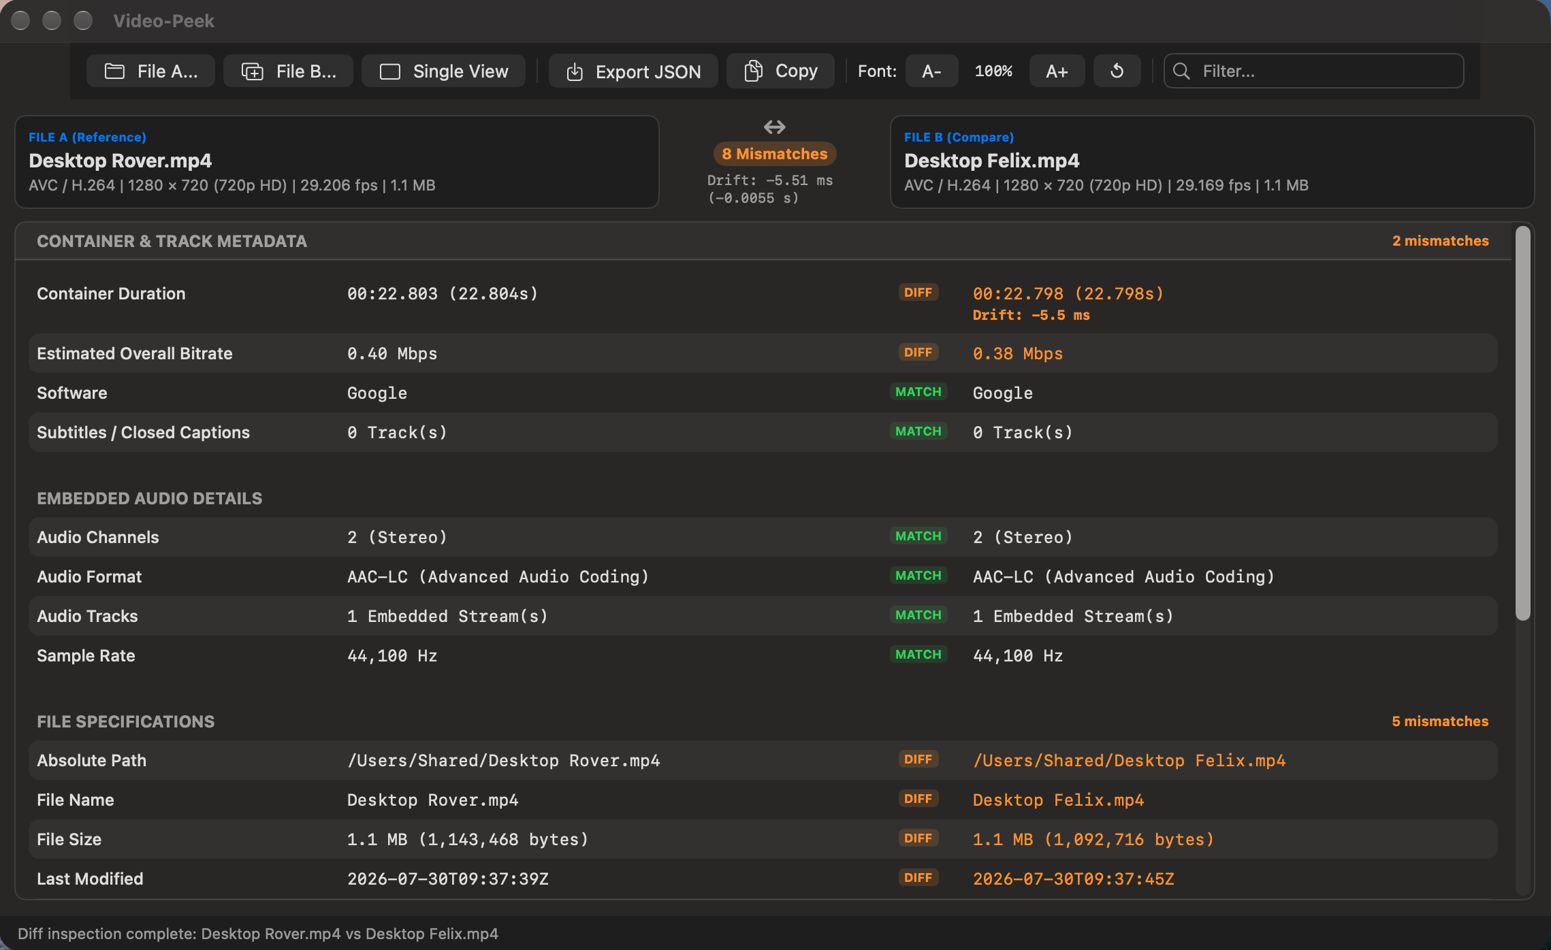The width and height of the screenshot is (1551, 950).
Task: Click the 5 mismatches count label
Action: tap(1440, 721)
